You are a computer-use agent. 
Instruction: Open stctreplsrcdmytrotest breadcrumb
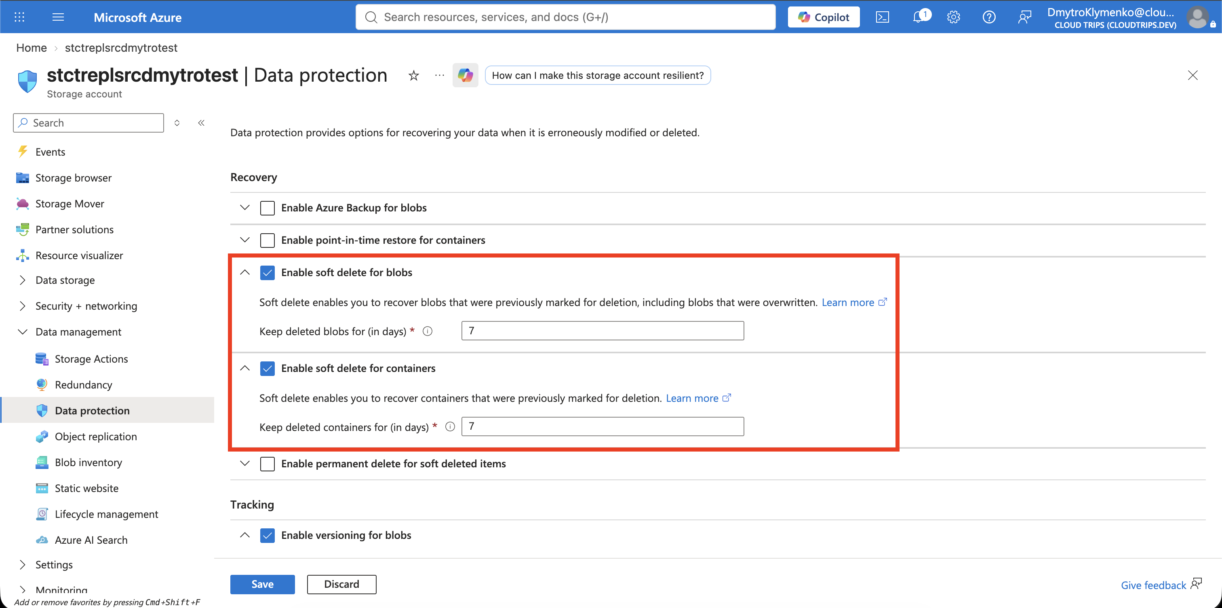coord(121,48)
